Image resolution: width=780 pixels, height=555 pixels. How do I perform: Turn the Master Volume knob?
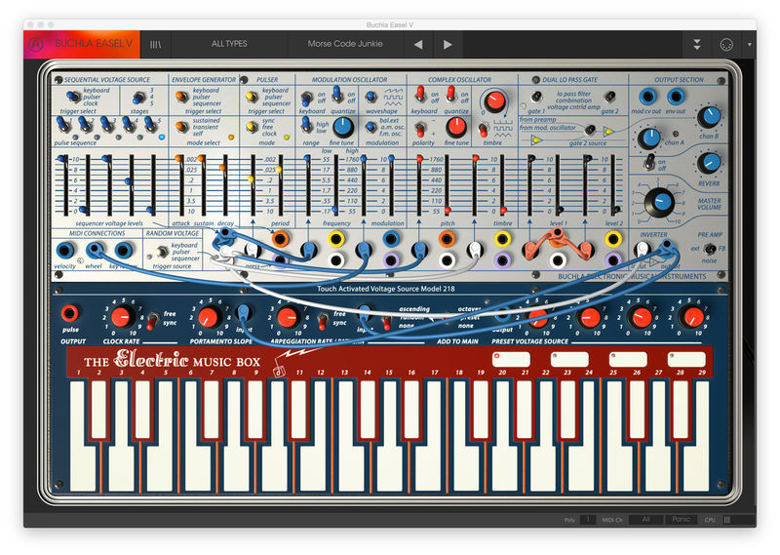click(660, 203)
